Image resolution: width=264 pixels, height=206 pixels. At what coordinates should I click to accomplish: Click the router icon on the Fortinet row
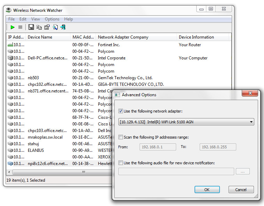[x=10, y=45]
